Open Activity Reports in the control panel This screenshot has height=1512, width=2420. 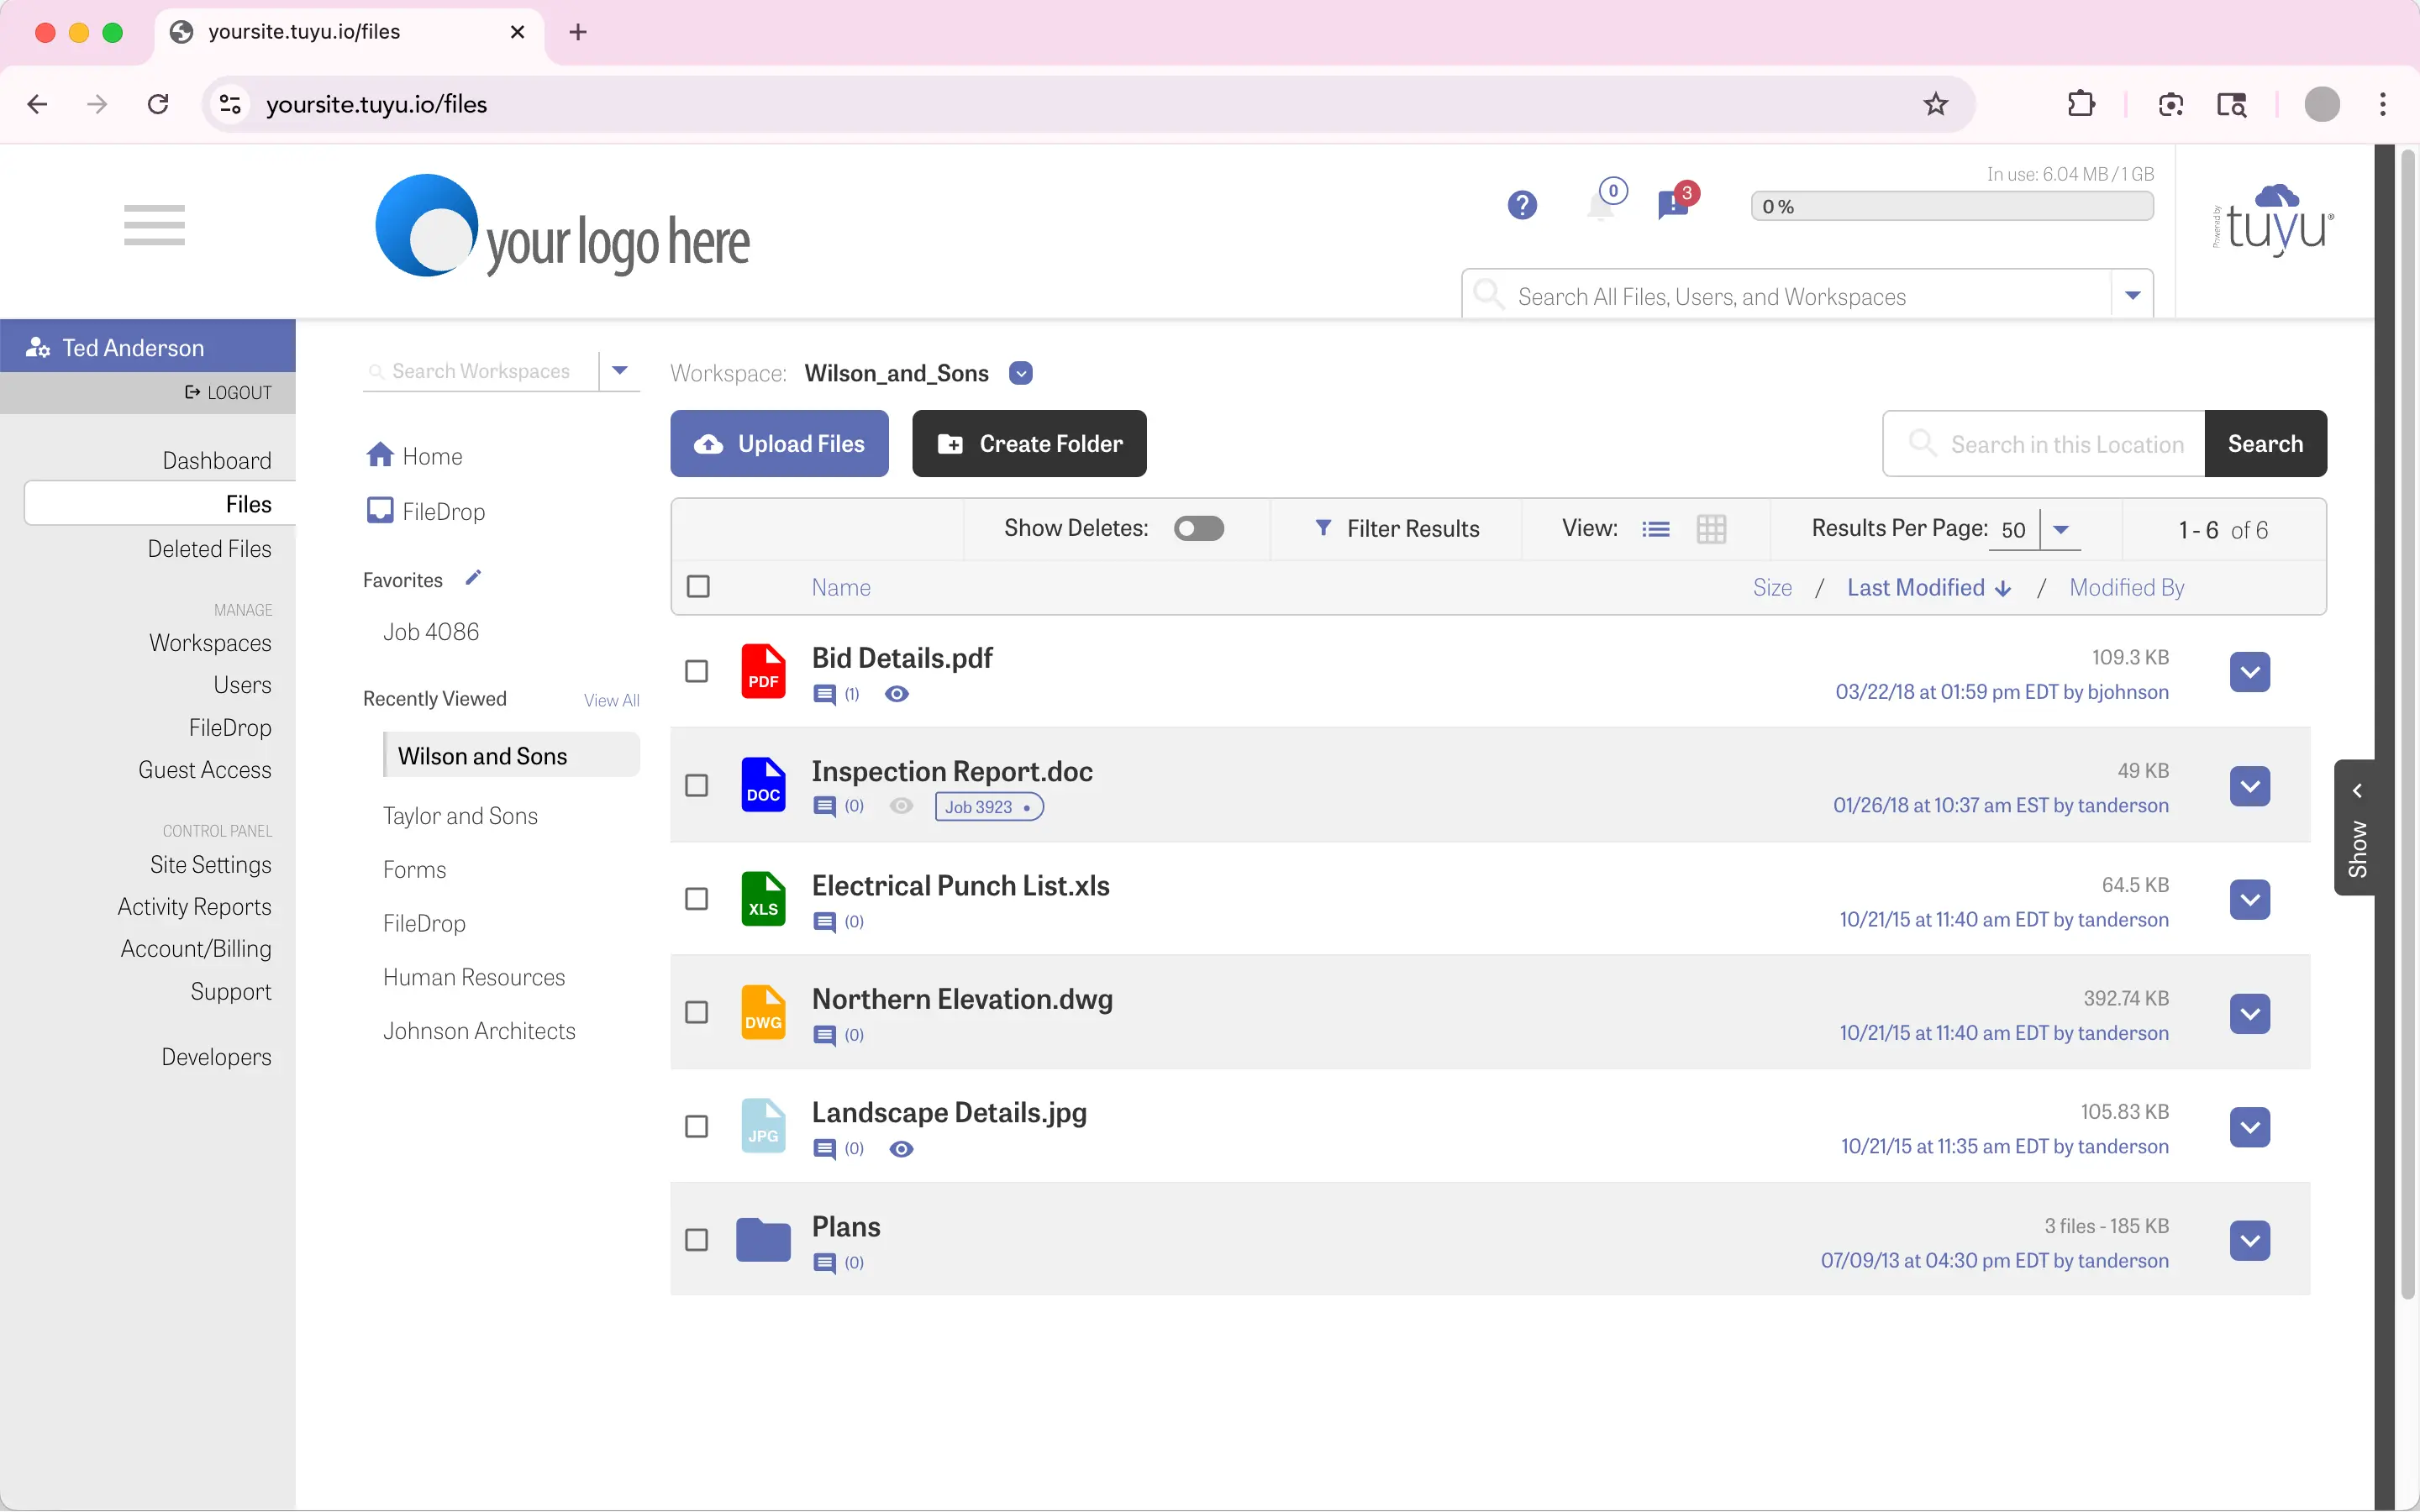194,906
